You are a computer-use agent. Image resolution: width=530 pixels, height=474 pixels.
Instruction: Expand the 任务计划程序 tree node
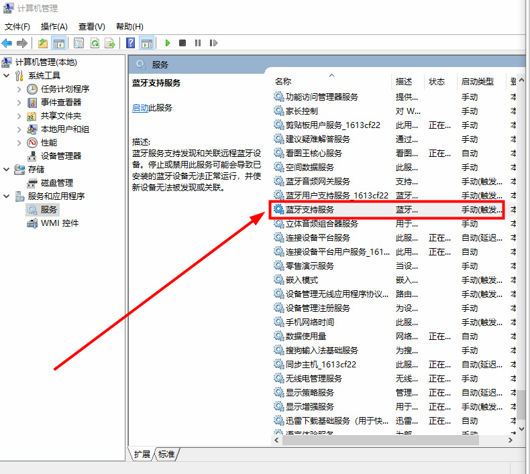point(19,88)
